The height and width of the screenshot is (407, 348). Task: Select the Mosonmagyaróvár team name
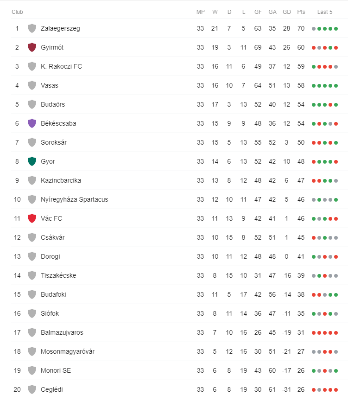coord(68,351)
